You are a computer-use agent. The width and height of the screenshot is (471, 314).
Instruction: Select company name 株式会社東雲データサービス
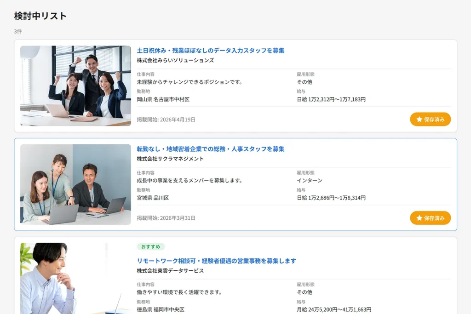tap(170, 271)
